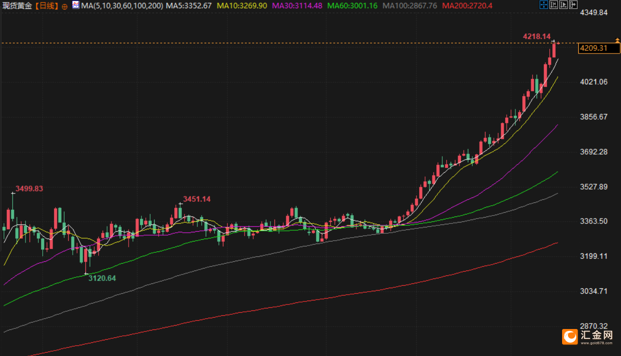
Task: Click the crosshair cursor icon in chart toolbar
Action: pyautogui.click(x=544, y=5)
